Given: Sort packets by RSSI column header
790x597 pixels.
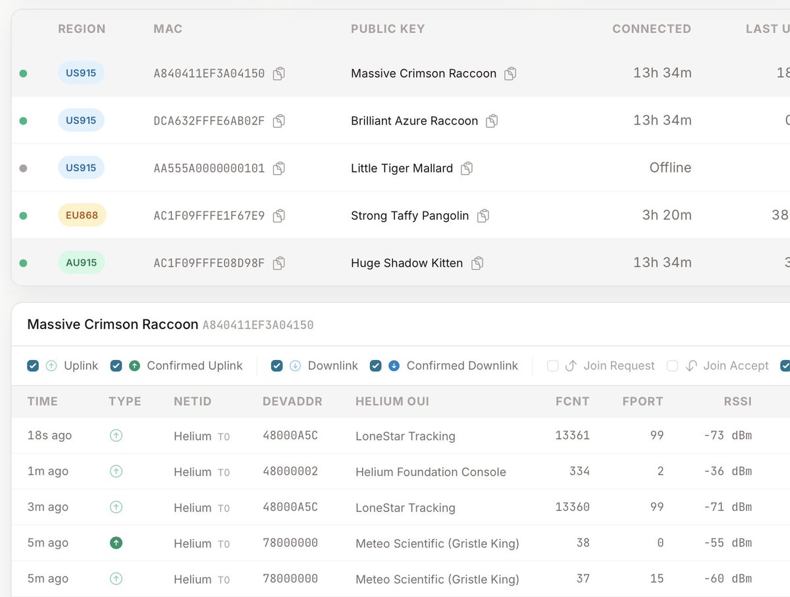Looking at the screenshot, I should tap(737, 402).
